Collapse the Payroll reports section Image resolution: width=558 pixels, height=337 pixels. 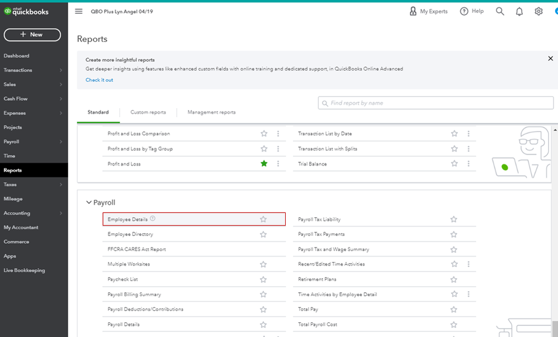pyautogui.click(x=88, y=203)
